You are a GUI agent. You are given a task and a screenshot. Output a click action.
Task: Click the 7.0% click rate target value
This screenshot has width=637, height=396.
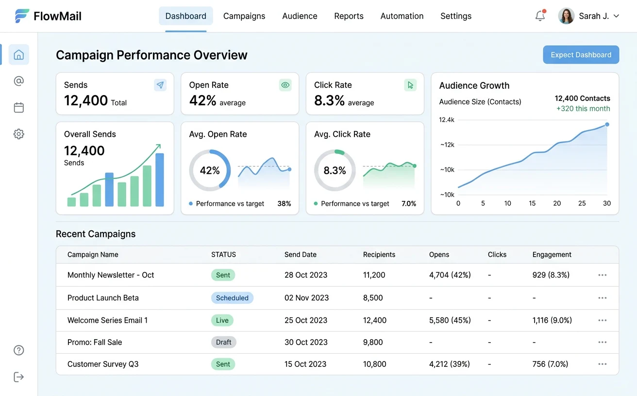coord(409,204)
